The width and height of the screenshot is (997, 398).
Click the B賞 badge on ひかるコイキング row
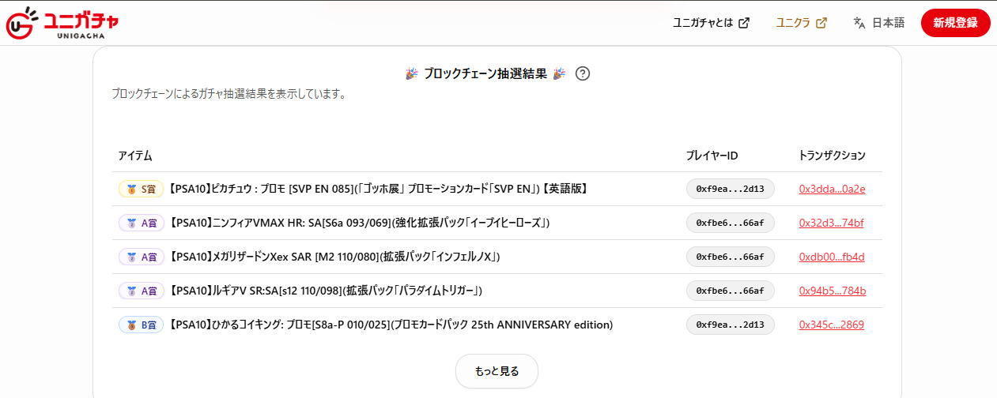pos(141,325)
